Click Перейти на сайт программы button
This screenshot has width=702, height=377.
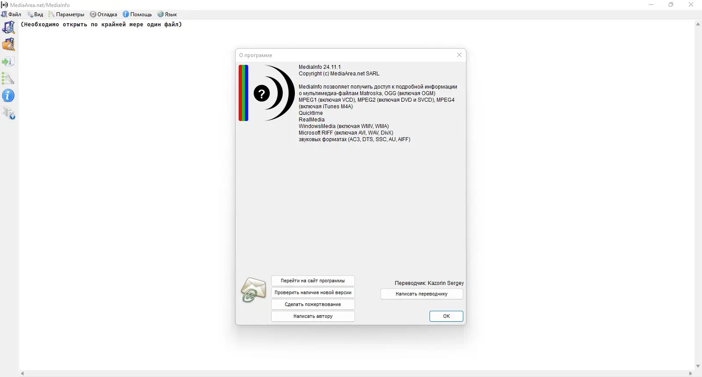click(x=313, y=281)
